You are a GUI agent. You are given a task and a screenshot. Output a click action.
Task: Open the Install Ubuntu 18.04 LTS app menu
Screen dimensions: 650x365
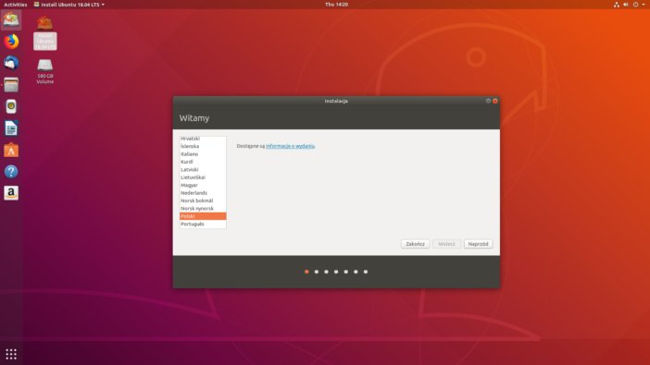pos(69,5)
